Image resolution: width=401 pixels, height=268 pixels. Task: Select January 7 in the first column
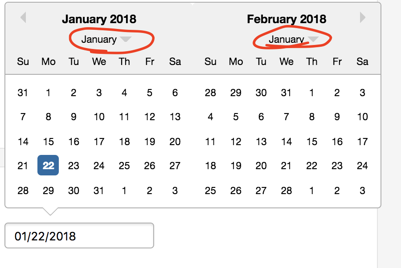point(23,117)
